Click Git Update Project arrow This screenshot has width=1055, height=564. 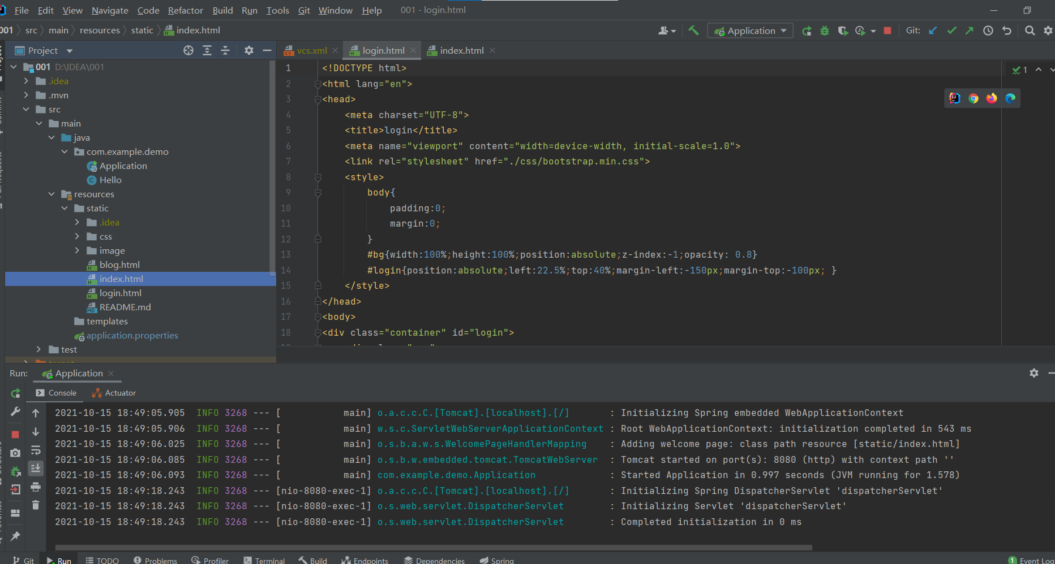(933, 31)
